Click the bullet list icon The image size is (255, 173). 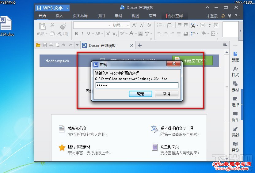[159, 25]
